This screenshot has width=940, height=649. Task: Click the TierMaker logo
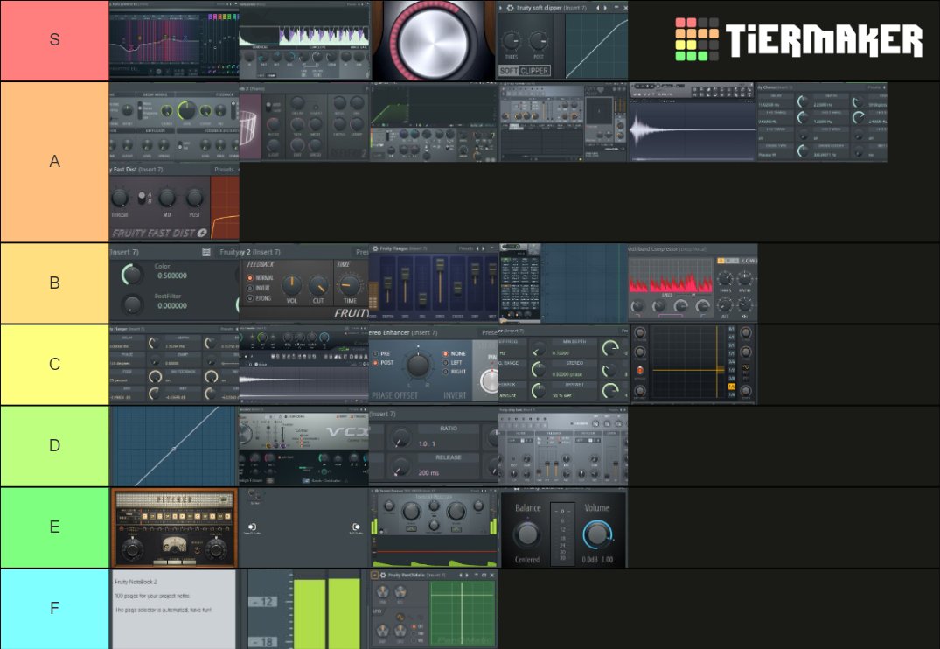pyautogui.click(x=798, y=40)
